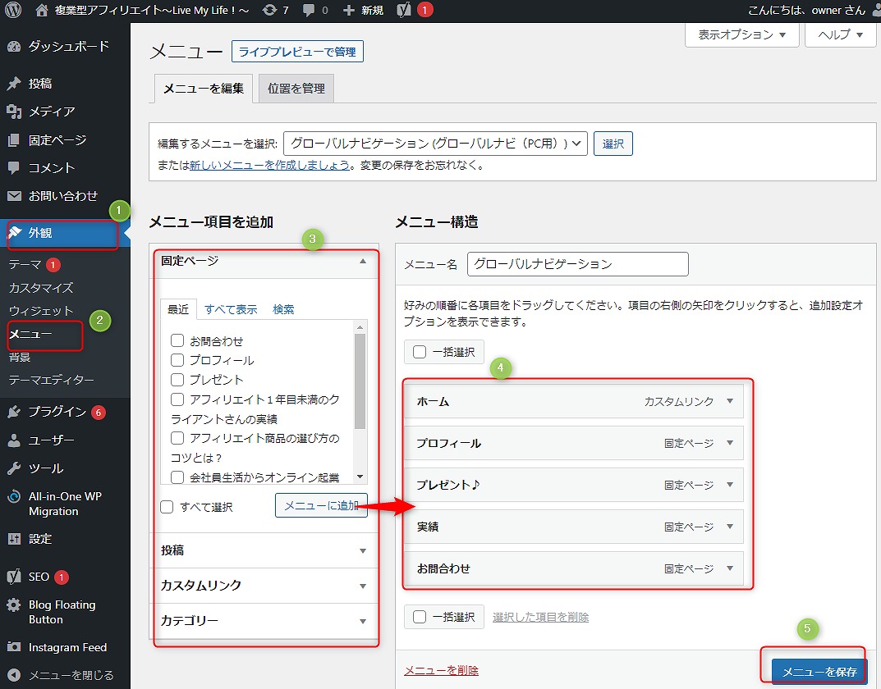Image resolution: width=881 pixels, height=689 pixels.
Task: Click the WordPress logo icon
Action: 13,11
